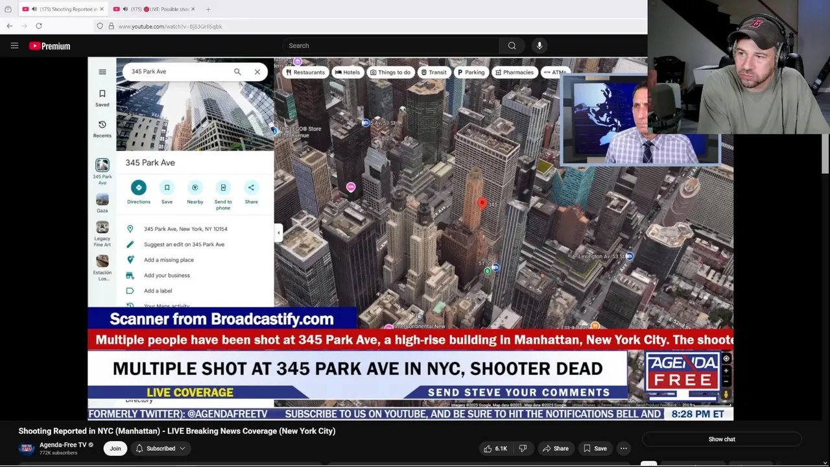Open Saved places in Maps
Viewport: 830px width, 467px height.
click(102, 98)
